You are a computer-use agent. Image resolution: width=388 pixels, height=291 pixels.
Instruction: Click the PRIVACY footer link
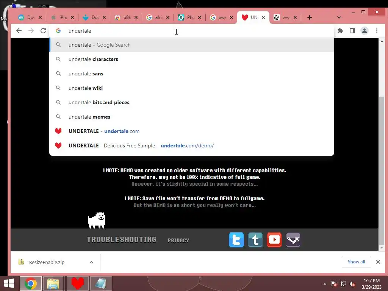pos(178,240)
